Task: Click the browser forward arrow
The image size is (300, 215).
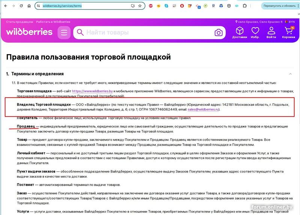Action: pyautogui.click(x=13, y=6)
